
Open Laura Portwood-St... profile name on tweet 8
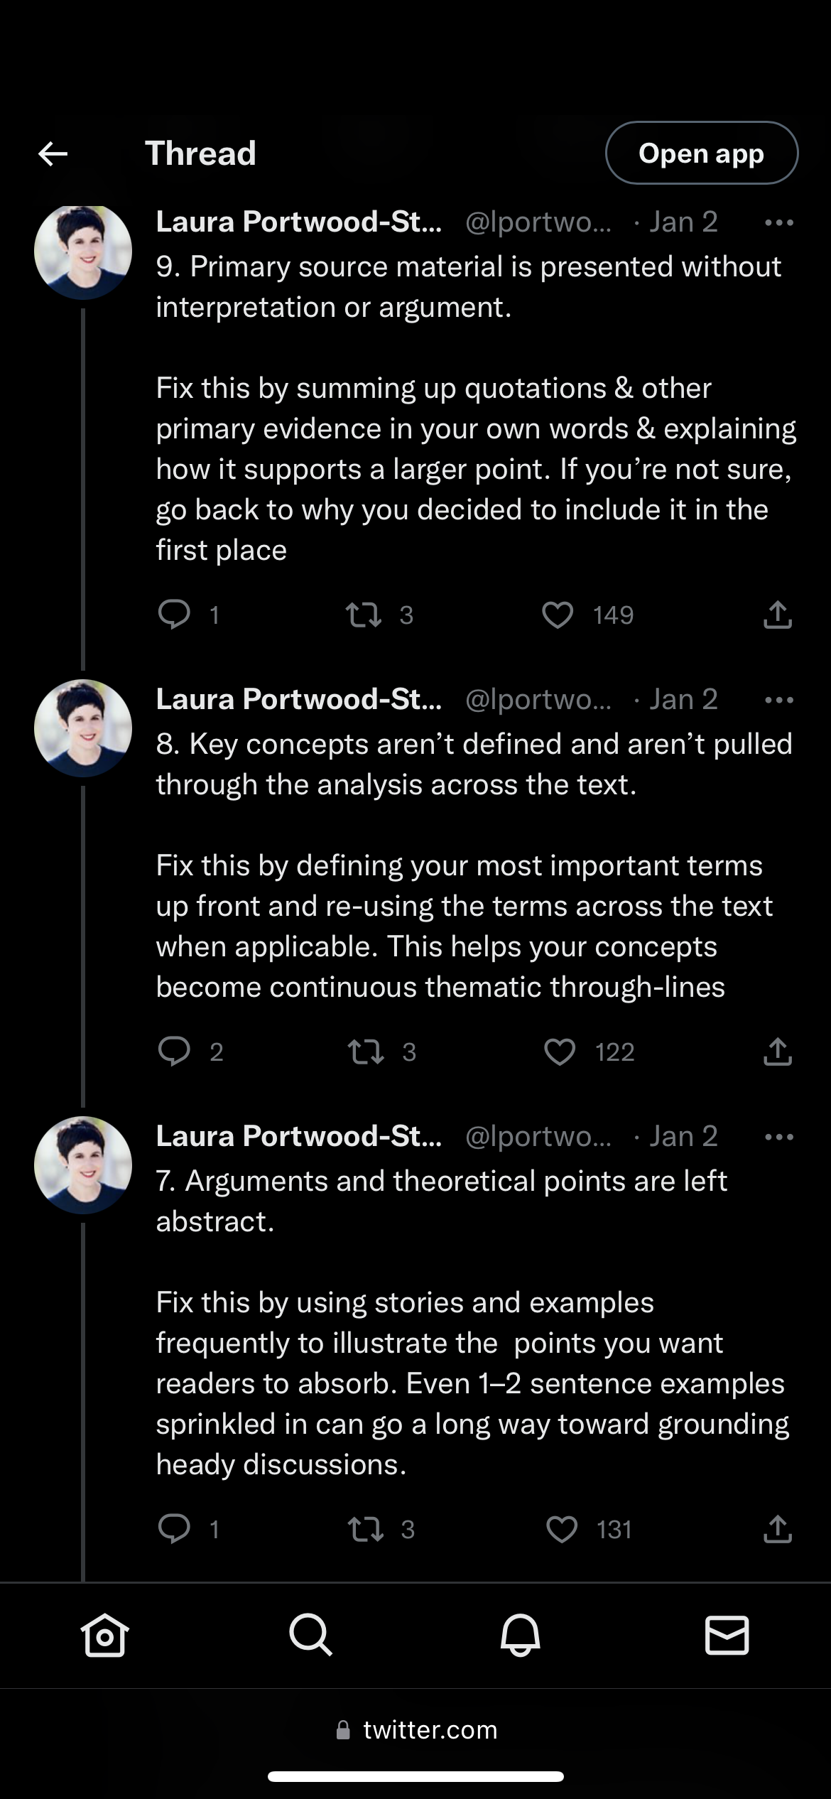click(x=298, y=700)
